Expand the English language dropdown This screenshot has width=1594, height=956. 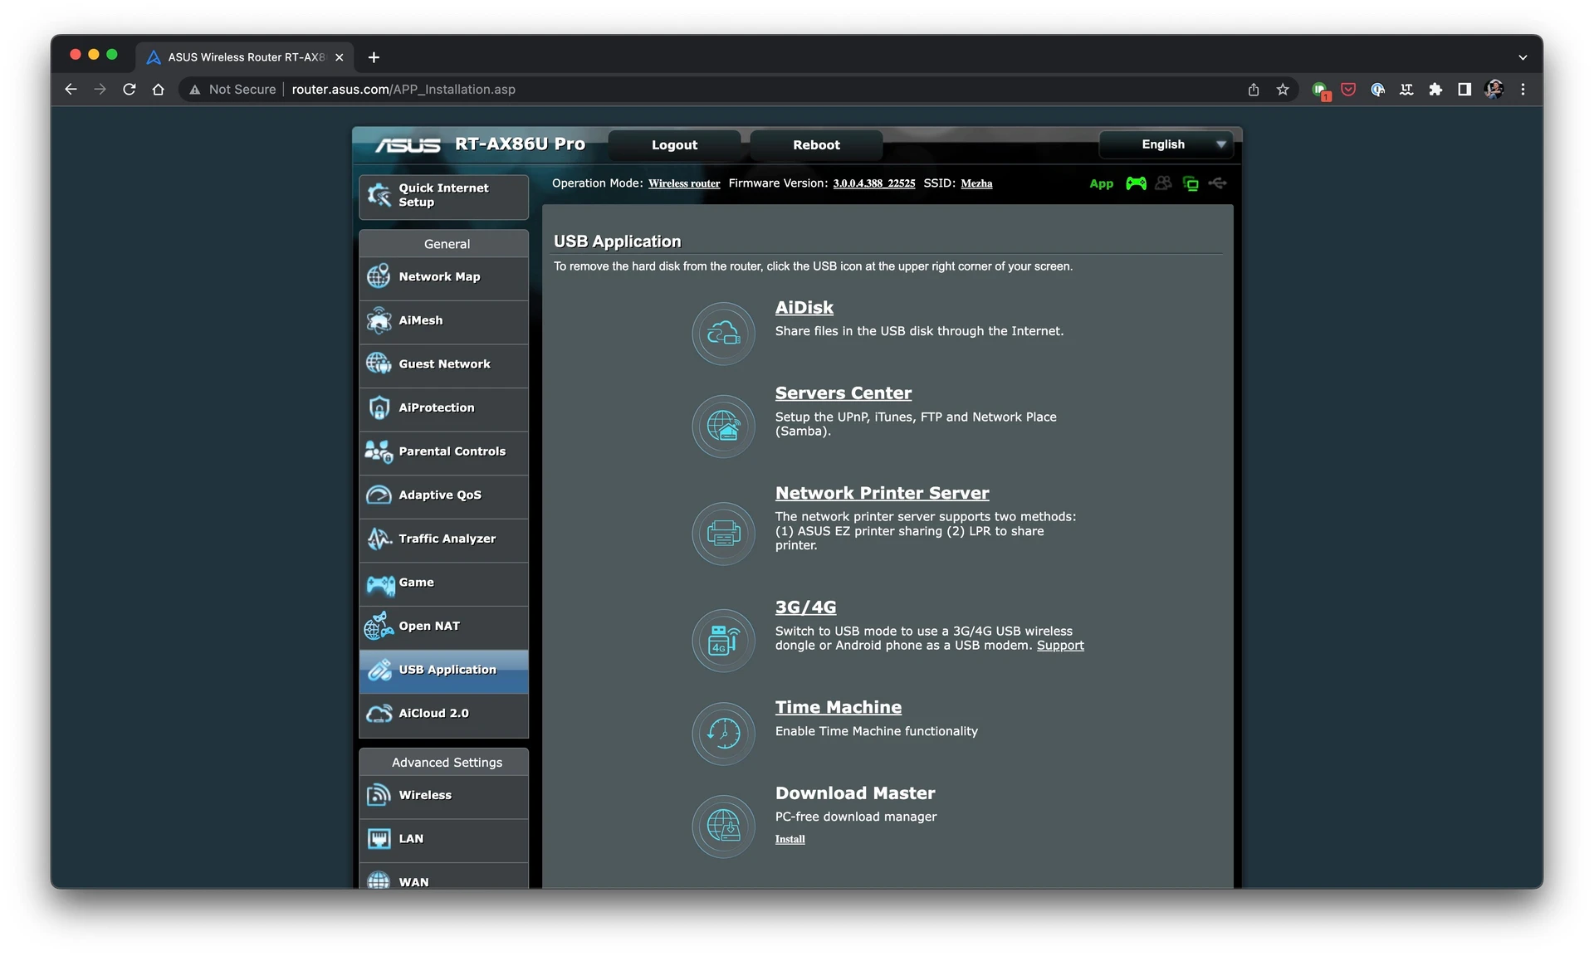(1166, 144)
